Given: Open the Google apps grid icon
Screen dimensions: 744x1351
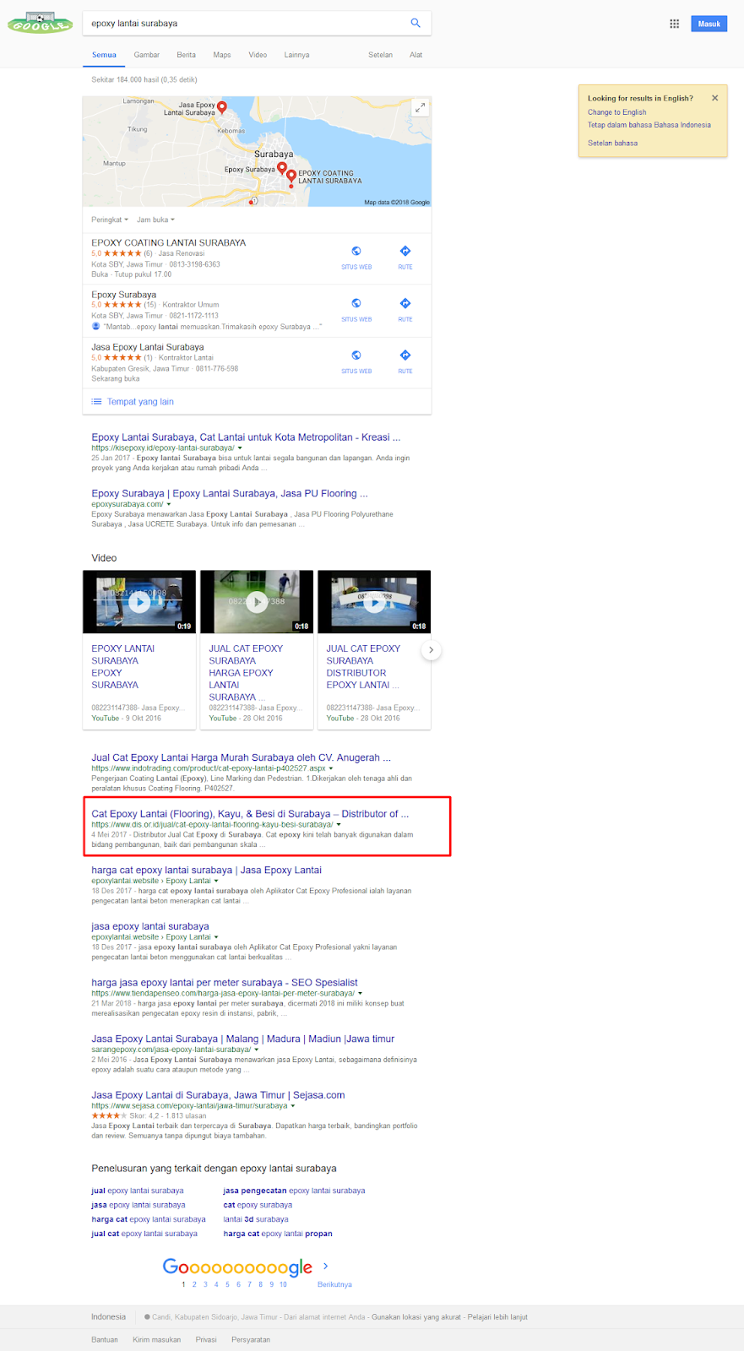Looking at the screenshot, I should pos(674,24).
